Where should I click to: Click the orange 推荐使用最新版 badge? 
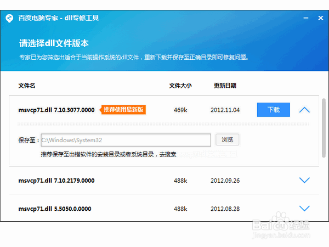tap(123, 110)
